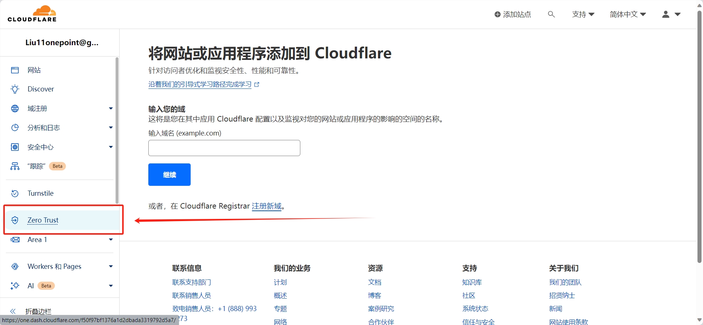Open the 系统状态 footer link
This screenshot has width=703, height=325.
click(475, 309)
